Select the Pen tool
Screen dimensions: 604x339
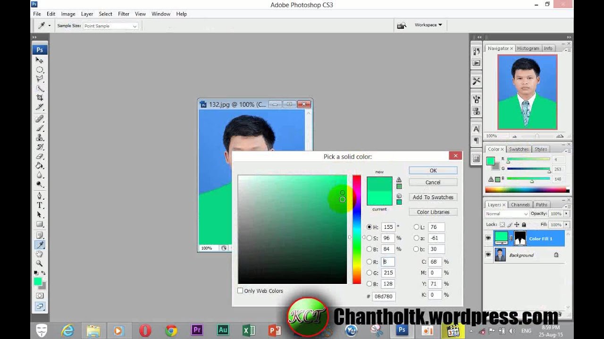[40, 196]
